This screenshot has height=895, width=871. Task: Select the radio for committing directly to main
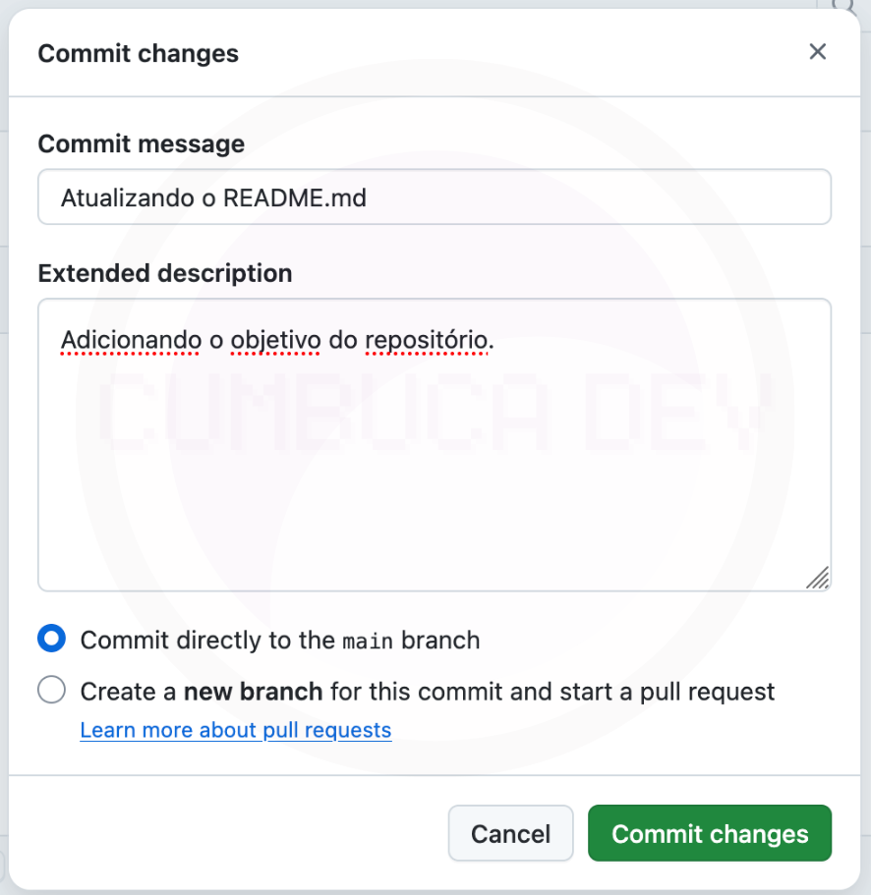tap(50, 639)
